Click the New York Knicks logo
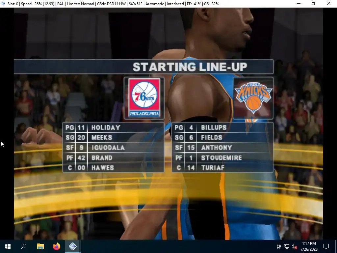Viewport: 337px width, 253px height. coord(253,98)
